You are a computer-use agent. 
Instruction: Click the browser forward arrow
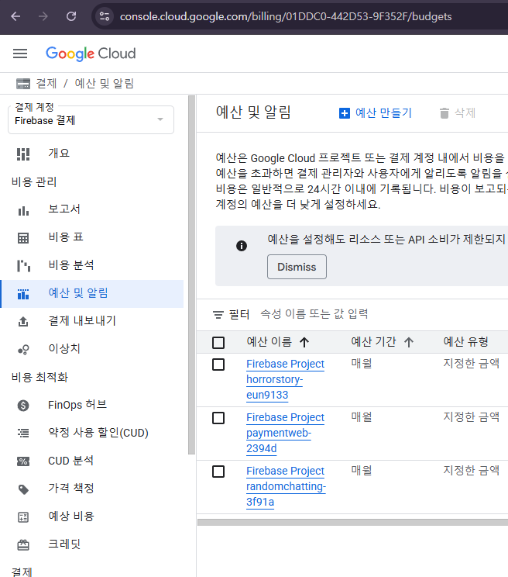pos(43,16)
